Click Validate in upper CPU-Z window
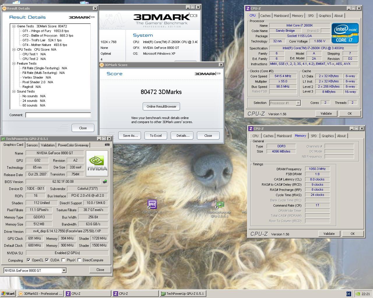Image resolution: width=373 pixels, height=298 pixels. point(326,113)
